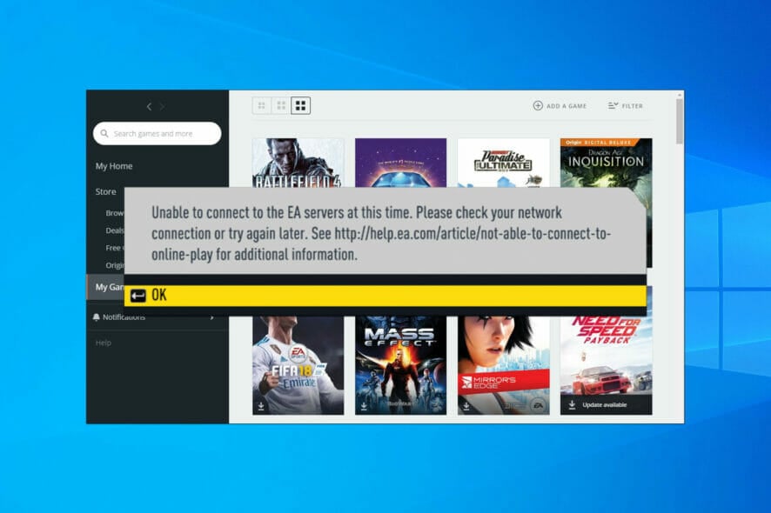Click the download arrow on Mass Effect
Screen dimensions: 771x513
click(x=364, y=406)
